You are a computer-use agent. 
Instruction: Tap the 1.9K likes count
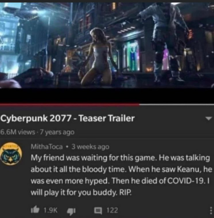tap(51, 210)
